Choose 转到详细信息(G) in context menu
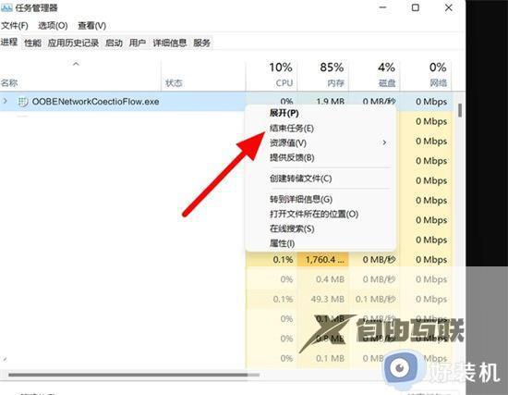 [301, 199]
